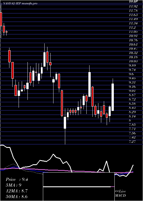The height and width of the screenshot is (201, 143).
Task: Click the 7.85 price axis label
Action: point(132,125)
